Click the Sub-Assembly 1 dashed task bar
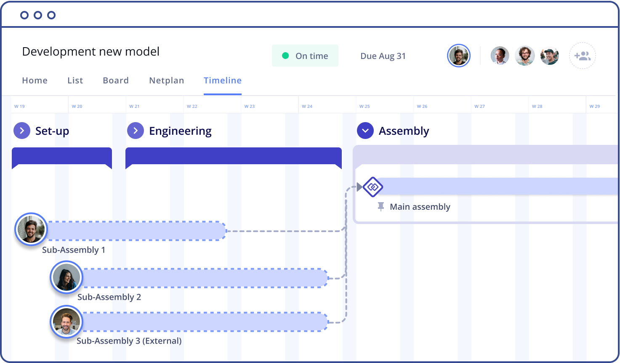 pyautogui.click(x=137, y=231)
